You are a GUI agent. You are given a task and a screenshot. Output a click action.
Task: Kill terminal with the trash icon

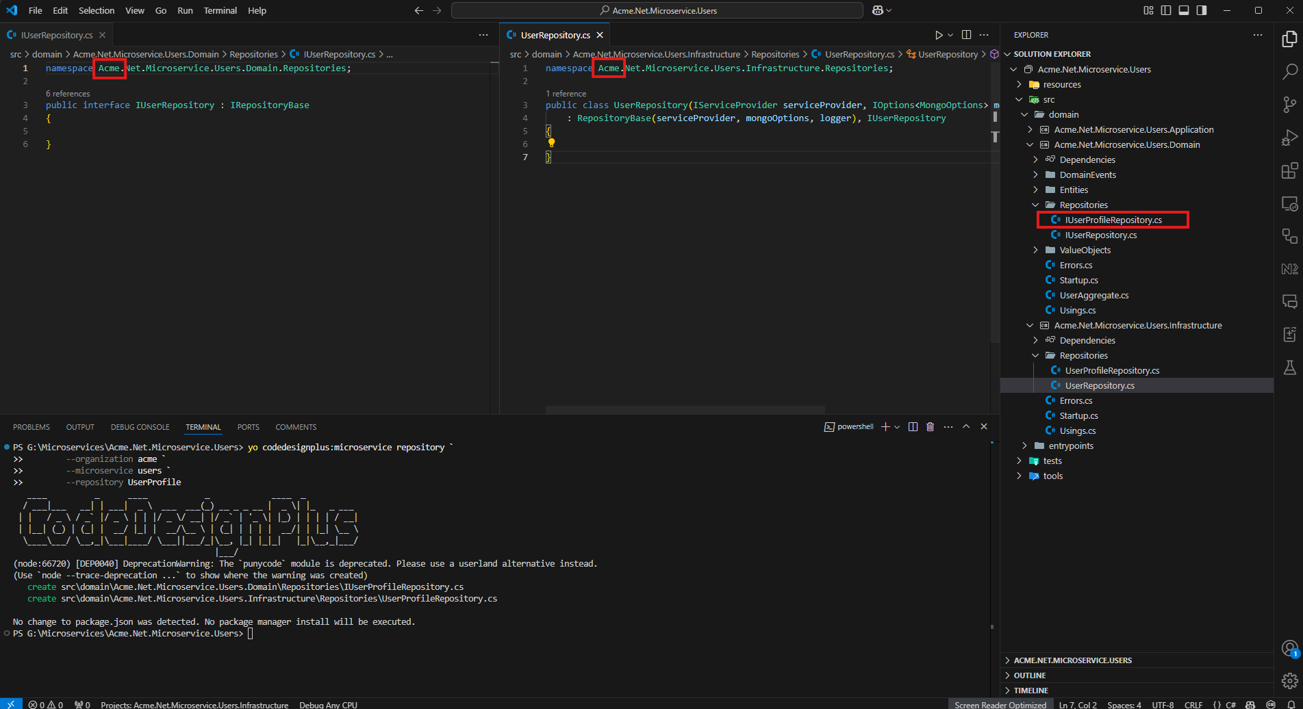pos(930,427)
